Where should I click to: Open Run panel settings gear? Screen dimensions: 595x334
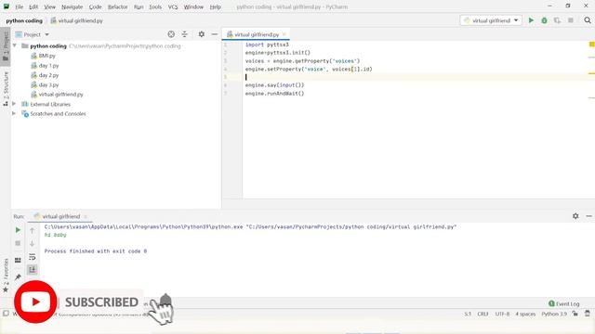pos(575,216)
